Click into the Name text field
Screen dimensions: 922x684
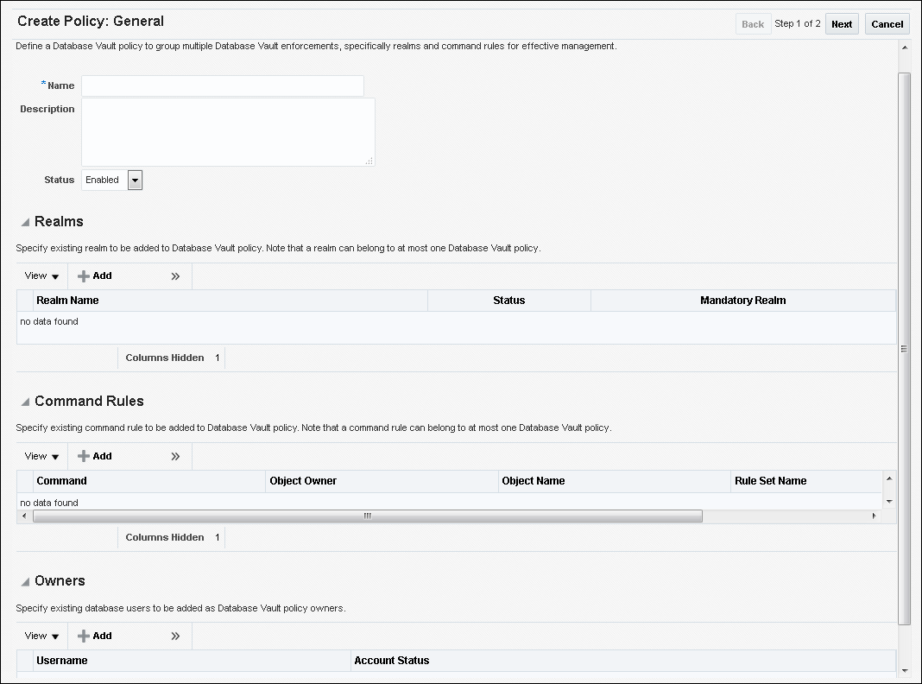[x=223, y=85]
